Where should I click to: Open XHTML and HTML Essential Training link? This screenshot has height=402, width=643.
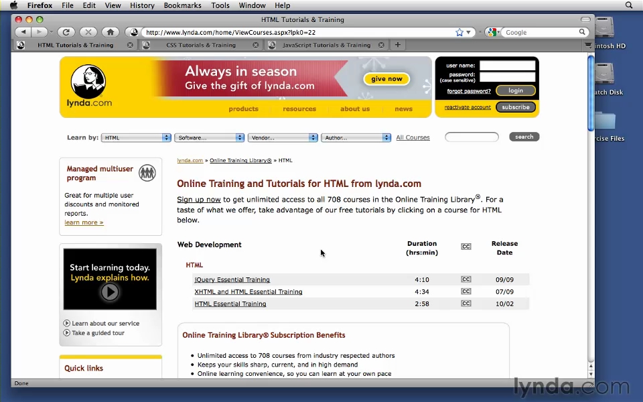pyautogui.click(x=248, y=292)
